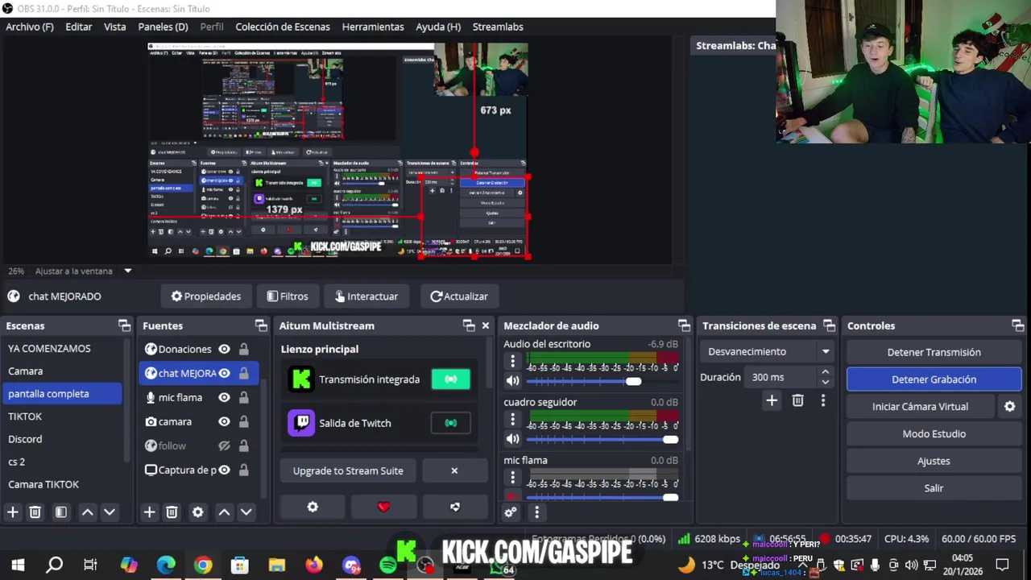Hide the camara source
1031x580 pixels.
coord(224,421)
